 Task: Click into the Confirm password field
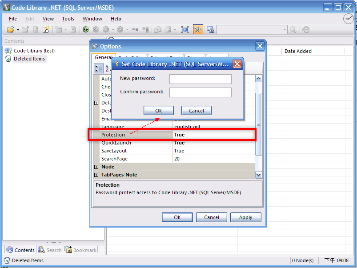coord(201,92)
